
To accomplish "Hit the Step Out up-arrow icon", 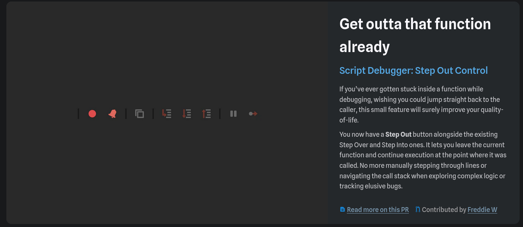I will [x=206, y=113].
